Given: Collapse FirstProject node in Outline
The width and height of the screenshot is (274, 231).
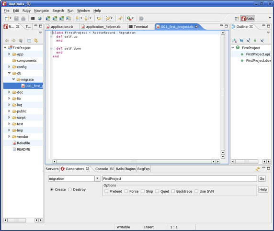Looking at the screenshot, I should [233, 47].
